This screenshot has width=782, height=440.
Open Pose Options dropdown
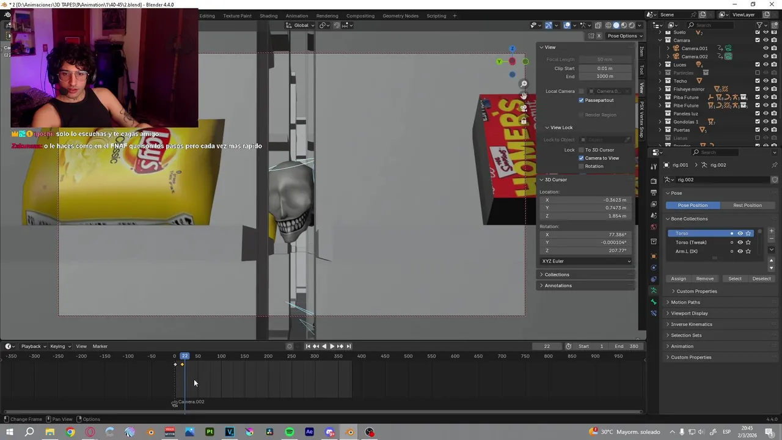tap(625, 36)
